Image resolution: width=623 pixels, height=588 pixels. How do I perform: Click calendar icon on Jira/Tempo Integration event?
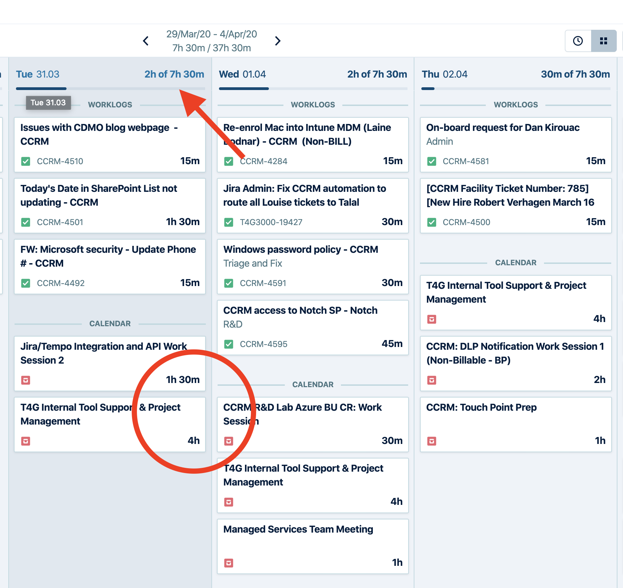pos(26,380)
